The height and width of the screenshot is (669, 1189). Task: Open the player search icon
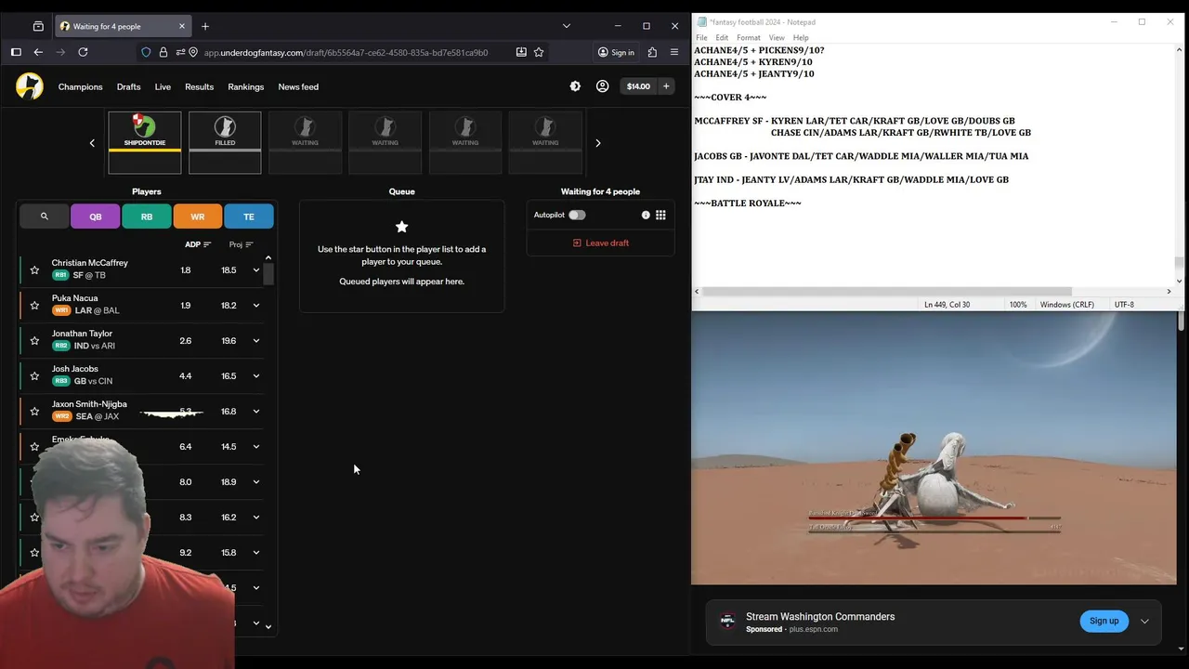(44, 216)
